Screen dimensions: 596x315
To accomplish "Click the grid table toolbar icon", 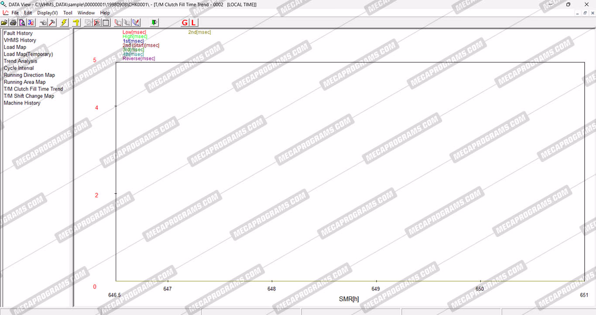I will click(x=106, y=23).
